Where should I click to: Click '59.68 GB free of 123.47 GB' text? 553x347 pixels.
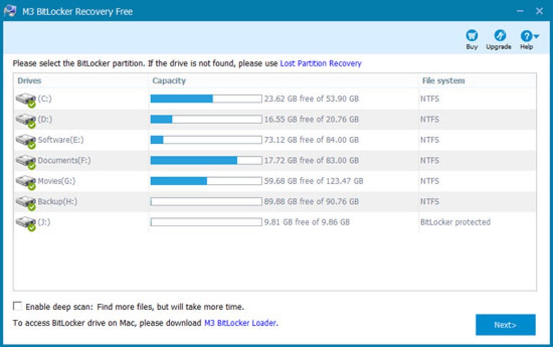click(x=313, y=181)
